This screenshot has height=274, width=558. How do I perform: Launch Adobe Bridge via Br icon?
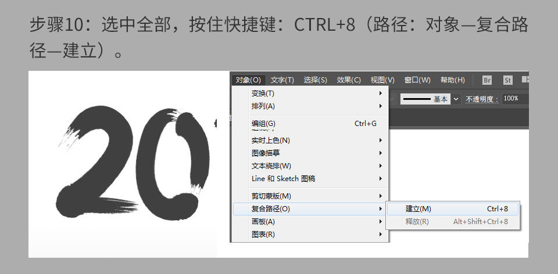tap(487, 80)
